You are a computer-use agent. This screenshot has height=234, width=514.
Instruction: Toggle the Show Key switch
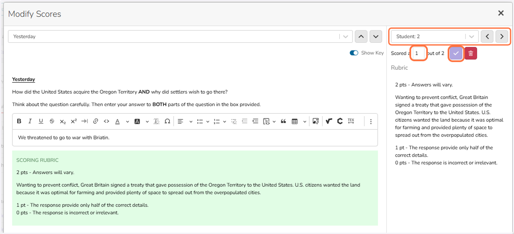point(354,53)
